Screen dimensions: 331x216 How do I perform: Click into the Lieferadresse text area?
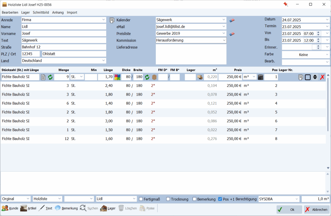191,54
